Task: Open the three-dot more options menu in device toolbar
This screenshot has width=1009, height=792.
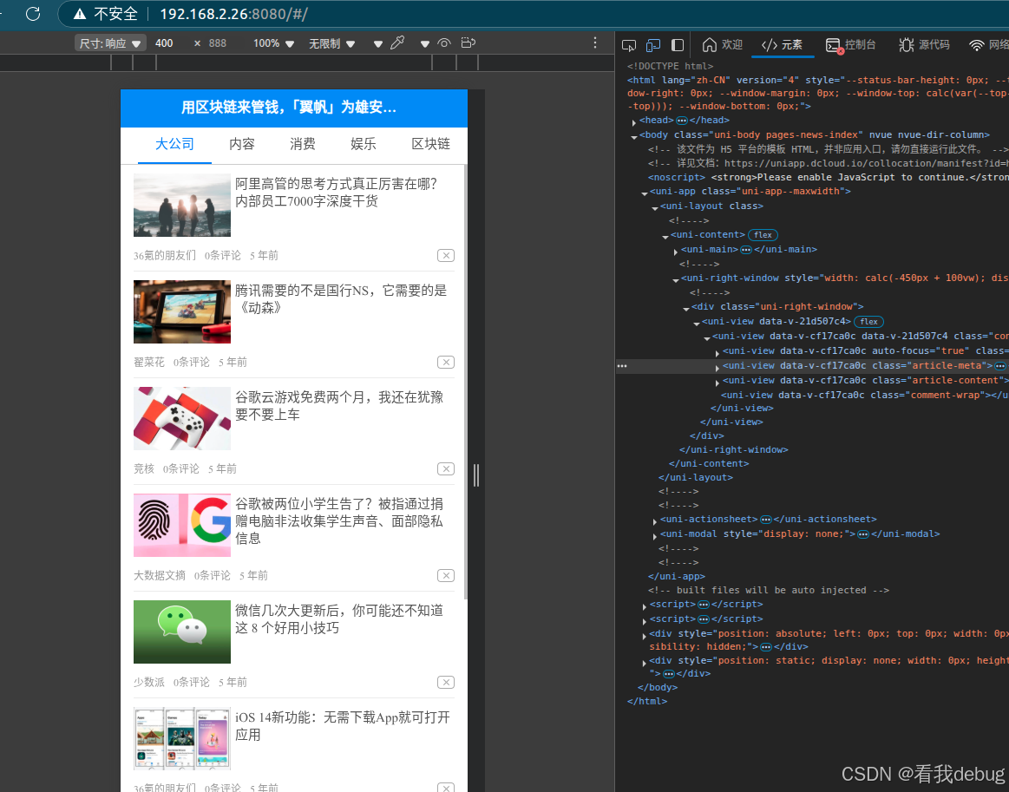Action: 595,43
